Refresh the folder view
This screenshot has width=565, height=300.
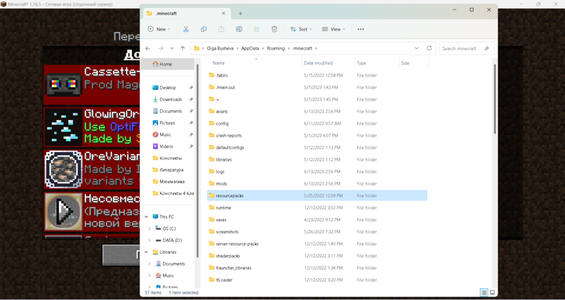pos(429,48)
